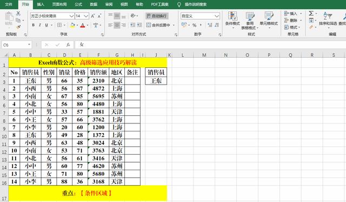Switch to the 数据 tab
346x202 pixels.
[94, 4]
